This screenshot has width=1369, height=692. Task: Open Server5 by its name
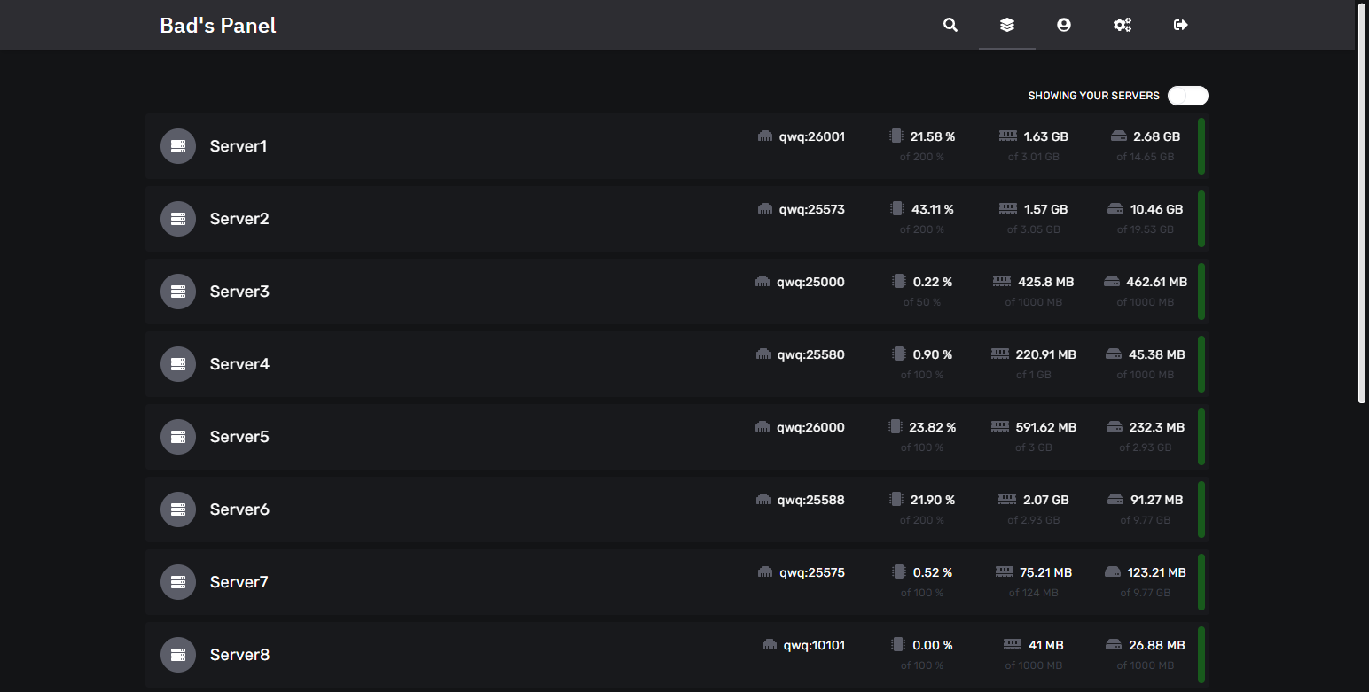[239, 437]
